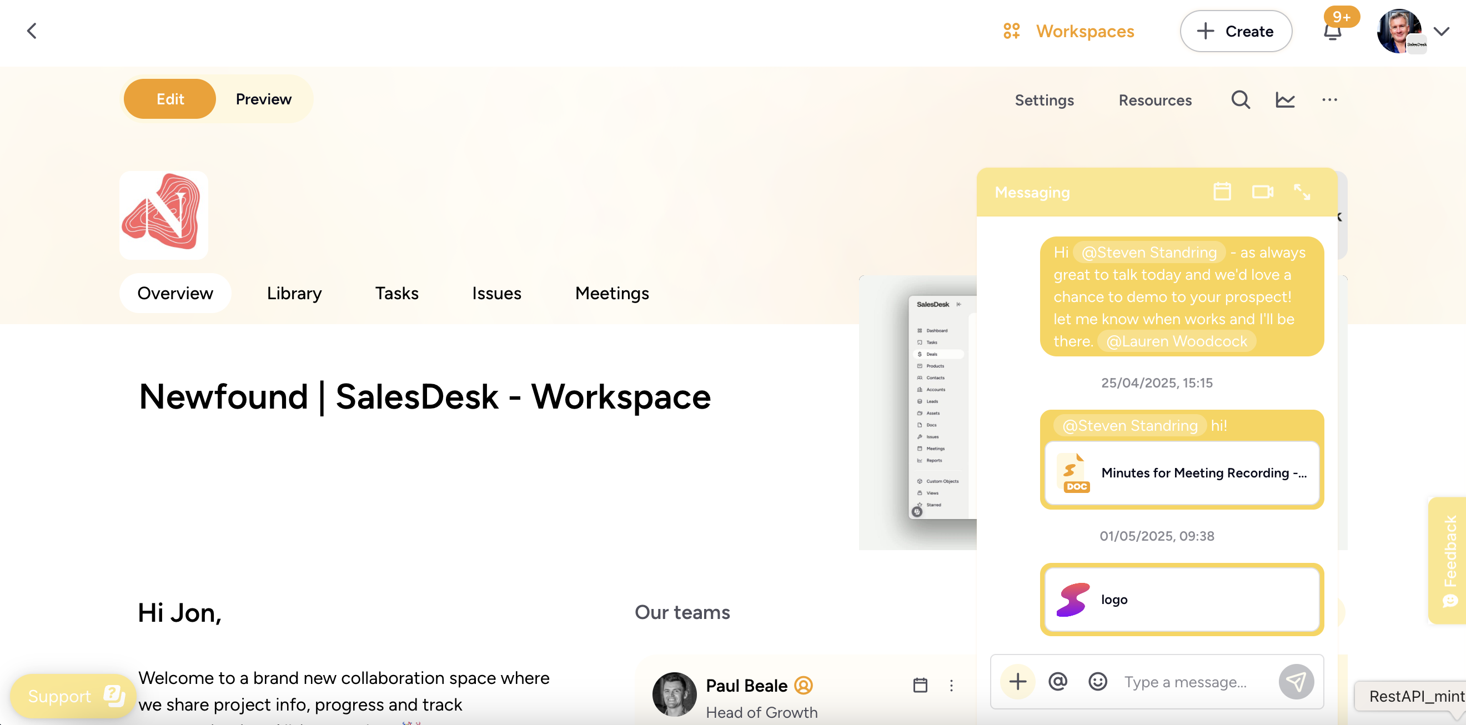Click the back arrow icon

[x=32, y=31]
